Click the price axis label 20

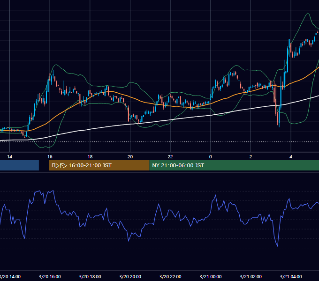click(x=130, y=157)
